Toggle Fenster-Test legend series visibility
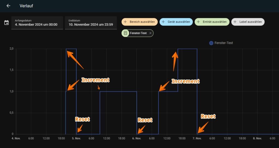279x148 pixels. [x=223, y=43]
